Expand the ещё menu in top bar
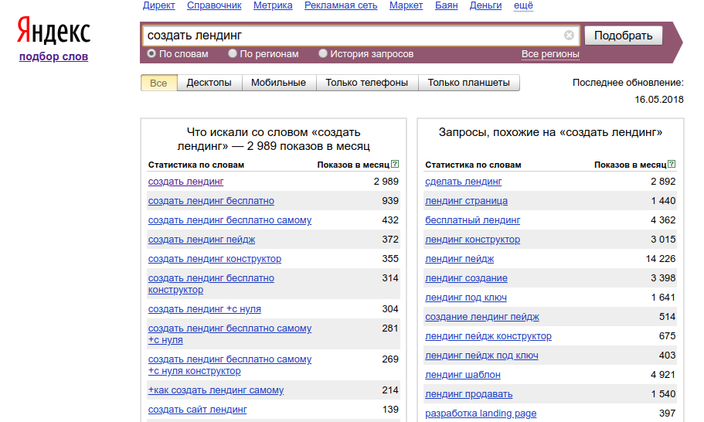This screenshot has height=422, width=704. tap(523, 5)
